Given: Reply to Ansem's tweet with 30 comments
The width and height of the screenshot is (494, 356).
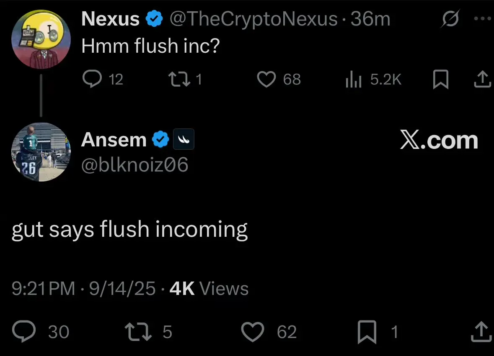Looking at the screenshot, I should [24, 331].
